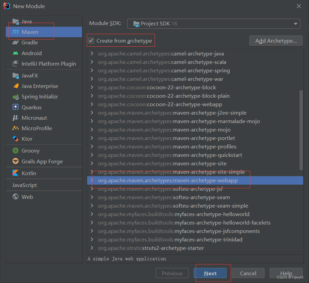
Task: Click the JavaFX folder icon
Action: tap(16, 76)
